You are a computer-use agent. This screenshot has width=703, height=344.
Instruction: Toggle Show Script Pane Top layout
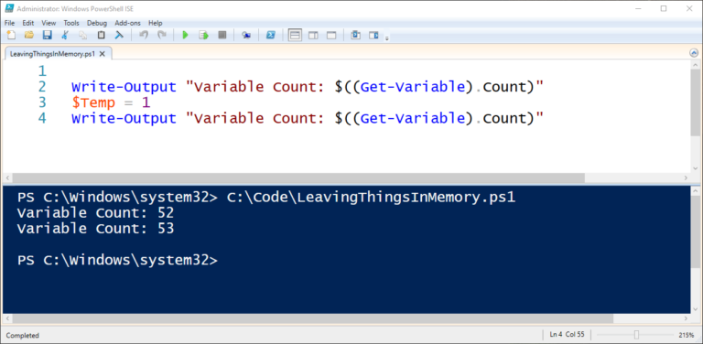click(x=295, y=35)
